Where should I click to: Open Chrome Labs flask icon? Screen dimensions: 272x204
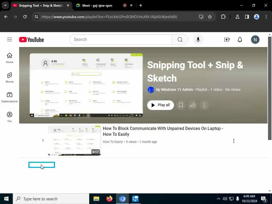point(237,17)
